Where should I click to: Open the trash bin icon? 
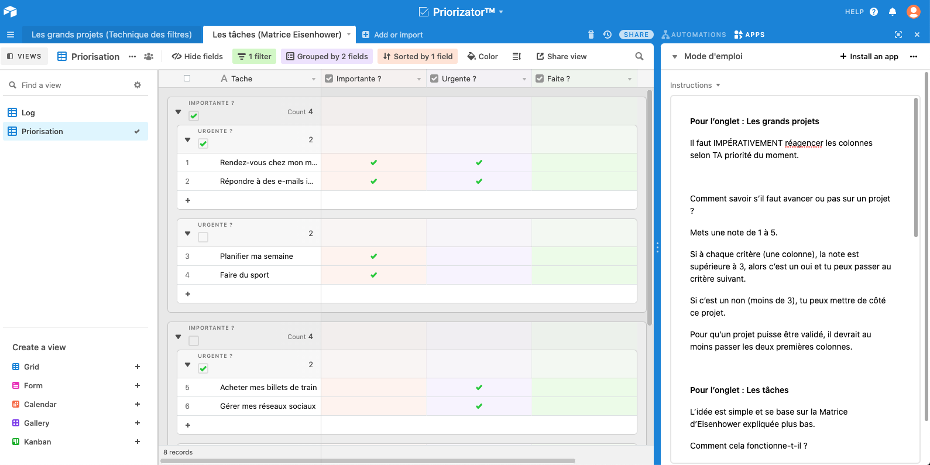click(591, 35)
